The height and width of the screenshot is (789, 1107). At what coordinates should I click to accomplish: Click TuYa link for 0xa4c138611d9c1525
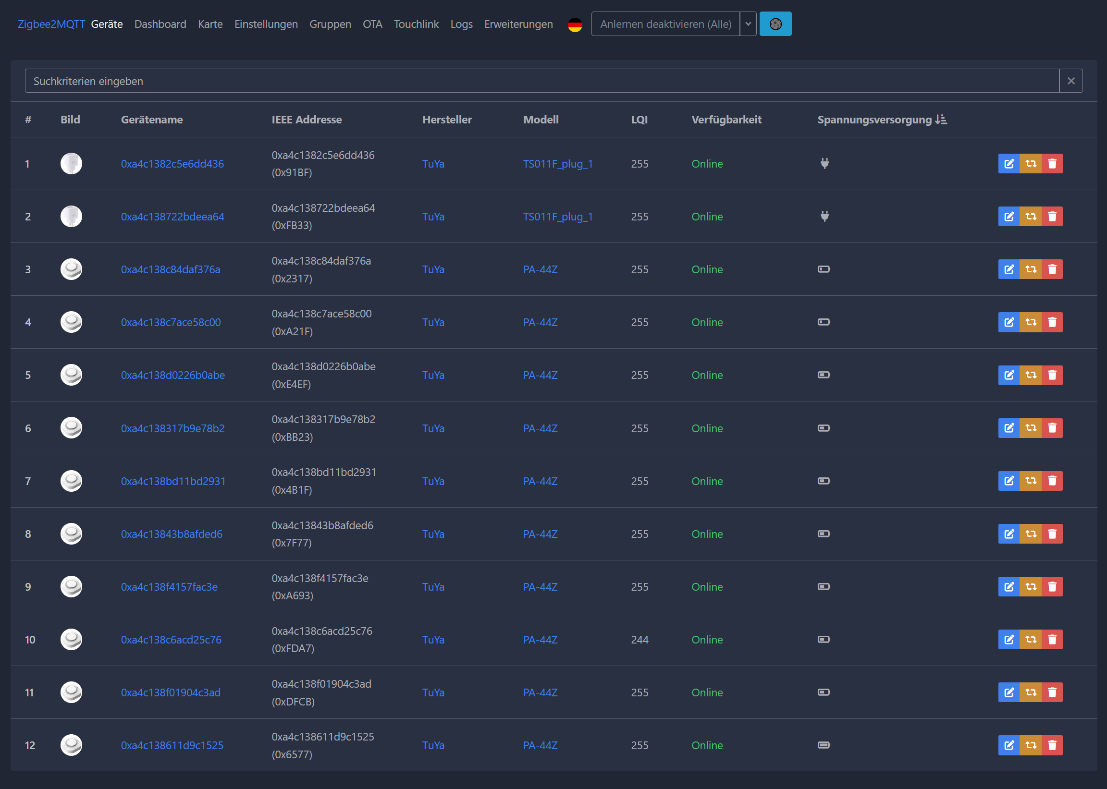tap(433, 745)
